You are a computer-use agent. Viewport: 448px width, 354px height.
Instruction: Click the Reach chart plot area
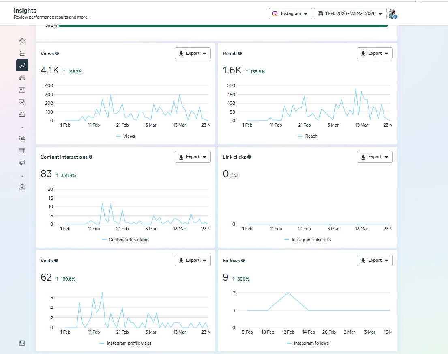tap(314, 103)
